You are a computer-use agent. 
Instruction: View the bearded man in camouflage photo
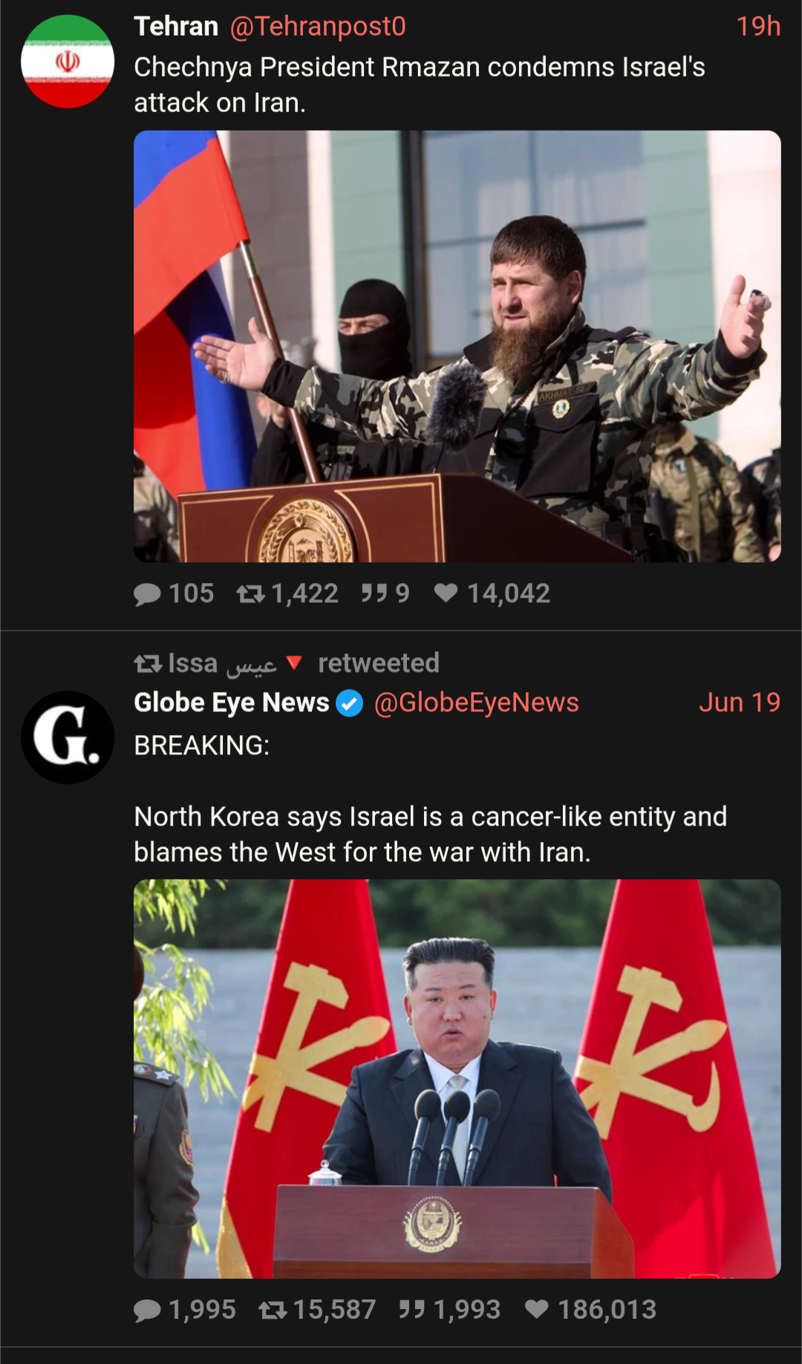pos(457,346)
